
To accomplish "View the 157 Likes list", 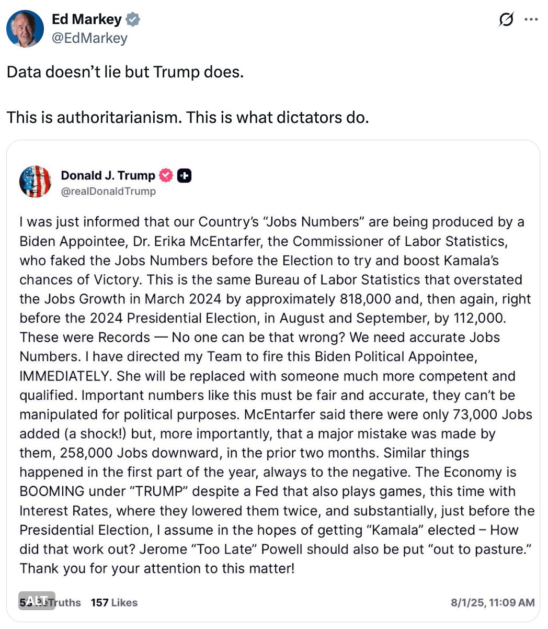I will [114, 602].
